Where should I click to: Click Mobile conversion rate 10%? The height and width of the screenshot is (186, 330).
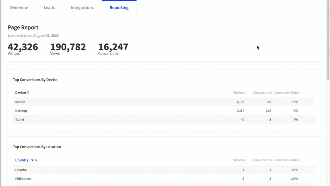(295, 102)
